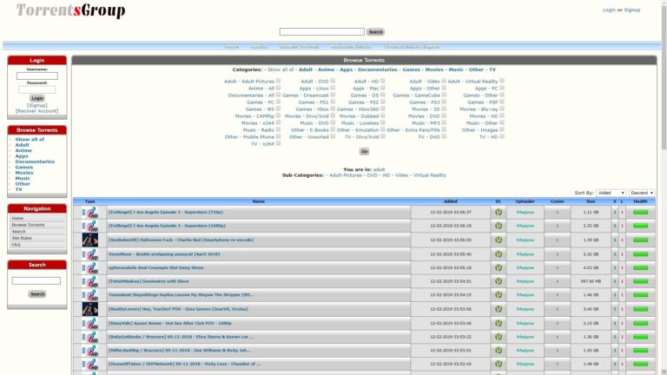The height and width of the screenshot is (375, 667).
Task: Open Advanced Search in the top navigation bar
Action: 351,46
